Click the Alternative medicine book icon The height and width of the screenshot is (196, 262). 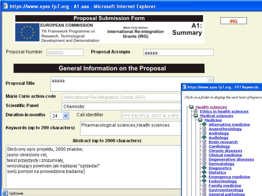pos(204,124)
